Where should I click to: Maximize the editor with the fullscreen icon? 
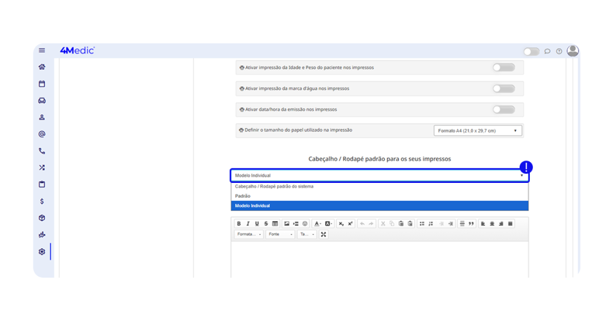323,234
